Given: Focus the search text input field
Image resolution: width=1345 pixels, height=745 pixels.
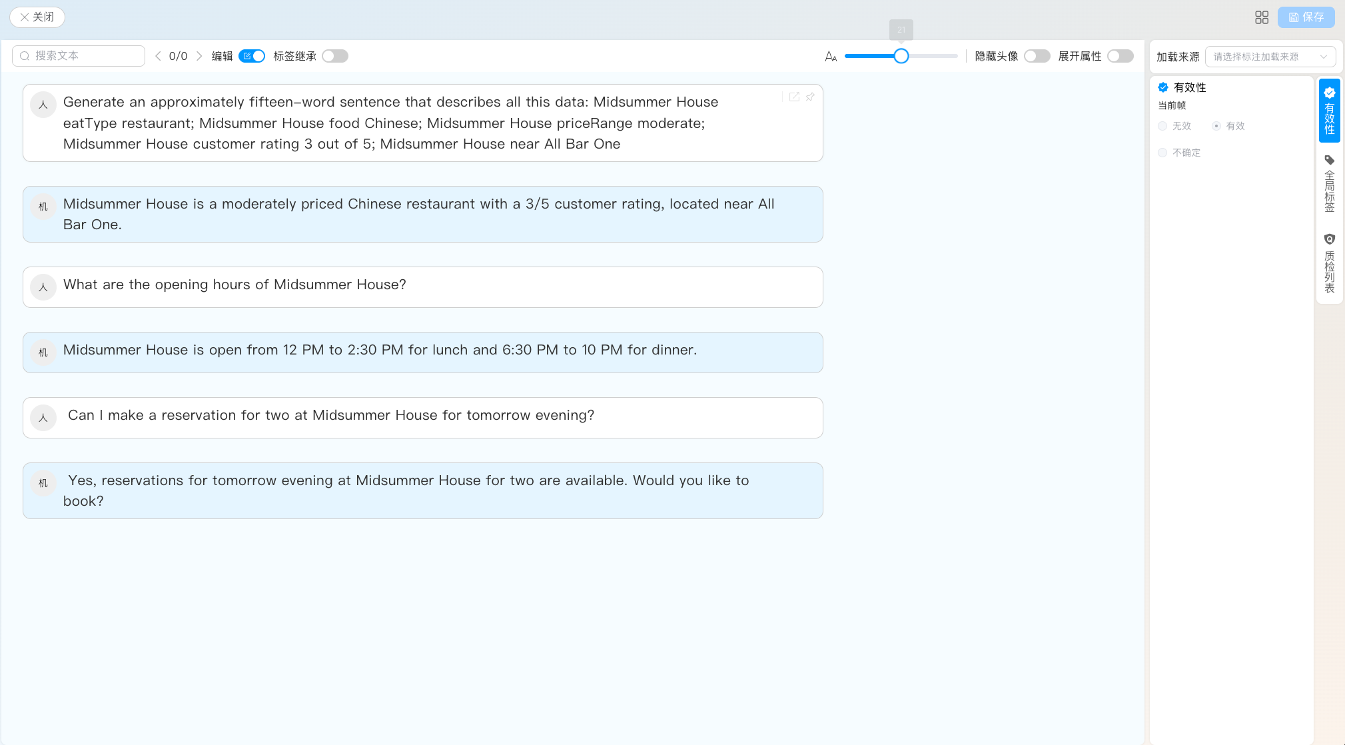Looking at the screenshot, I should point(79,56).
